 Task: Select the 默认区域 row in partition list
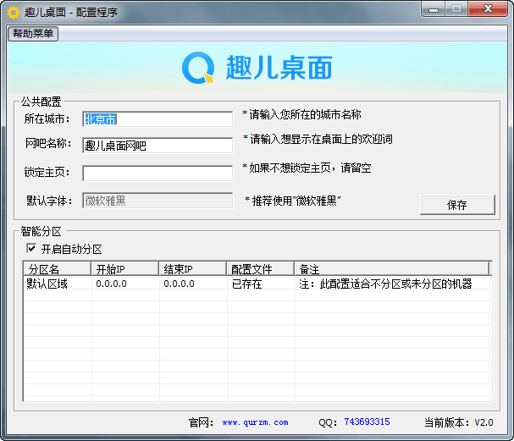(47, 284)
